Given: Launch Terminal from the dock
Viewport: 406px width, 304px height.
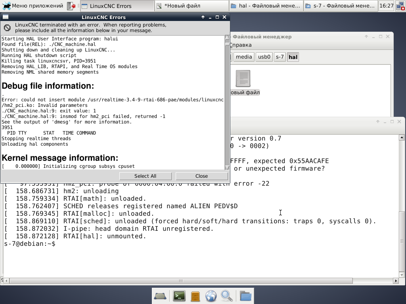Looking at the screenshot, I should tap(179, 296).
